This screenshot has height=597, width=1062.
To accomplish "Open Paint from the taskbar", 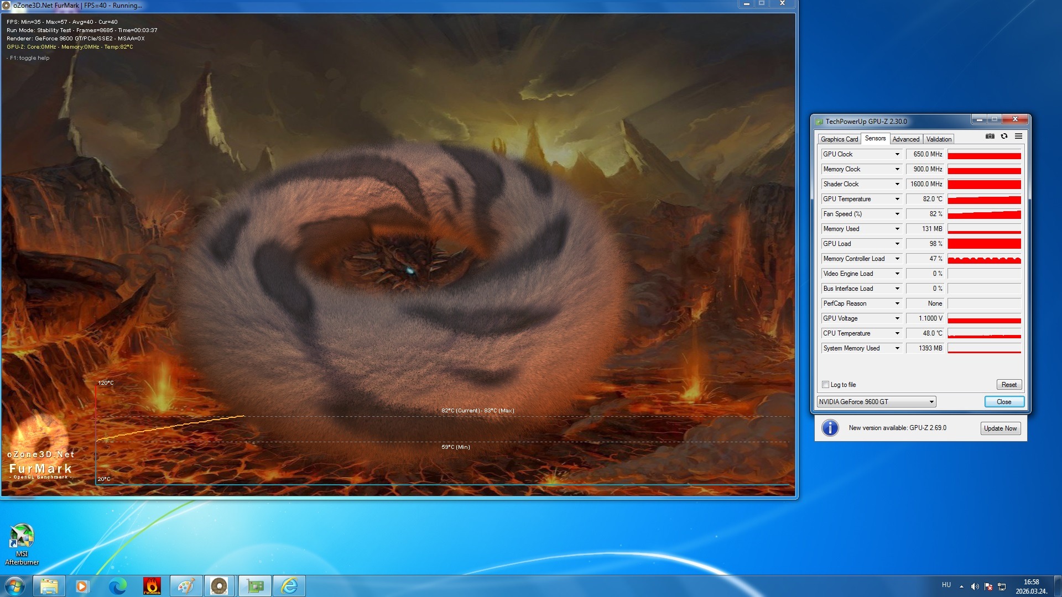I will [x=186, y=586].
